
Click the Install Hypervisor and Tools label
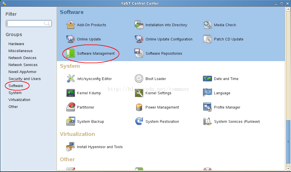(100, 147)
